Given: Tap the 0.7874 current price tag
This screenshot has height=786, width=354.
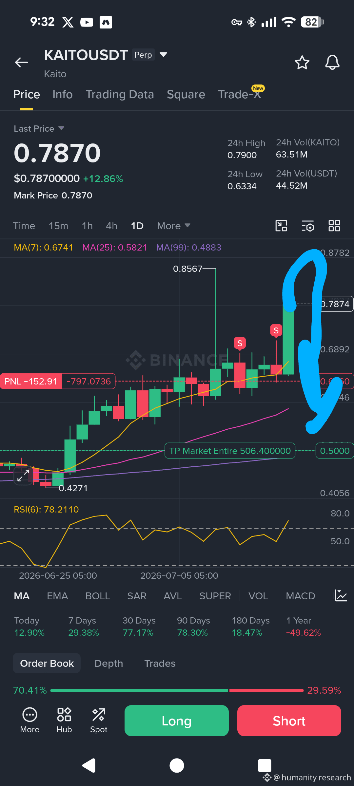Looking at the screenshot, I should (x=336, y=304).
